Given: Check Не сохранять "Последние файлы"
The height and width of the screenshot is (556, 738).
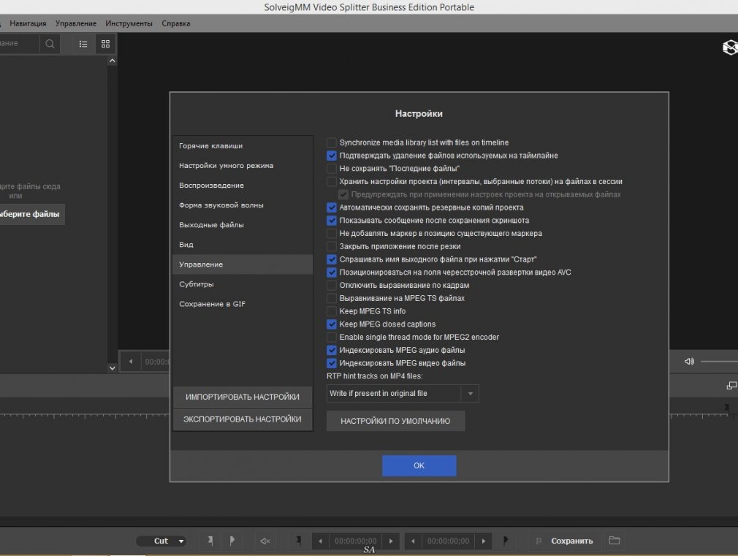Looking at the screenshot, I should [x=331, y=169].
